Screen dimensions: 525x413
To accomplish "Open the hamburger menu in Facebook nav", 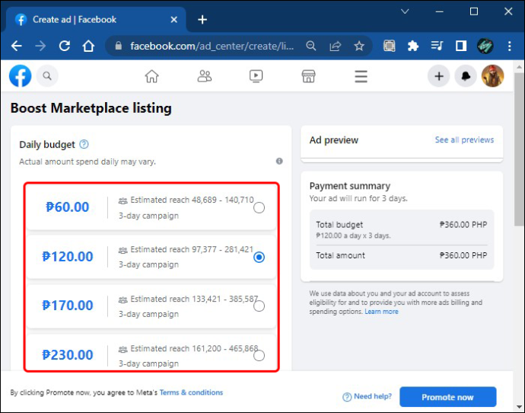I will [361, 76].
